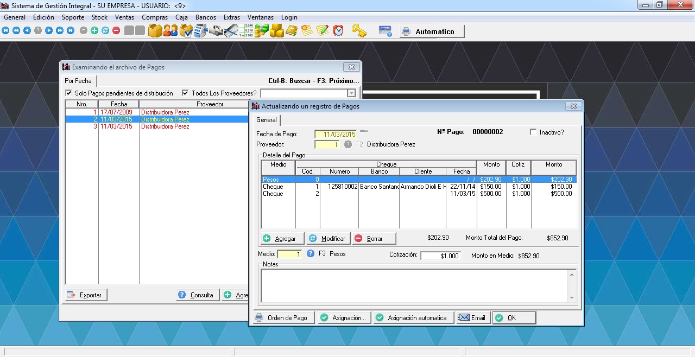
Task: Click the golden key toolbar icon
Action: coord(359,31)
